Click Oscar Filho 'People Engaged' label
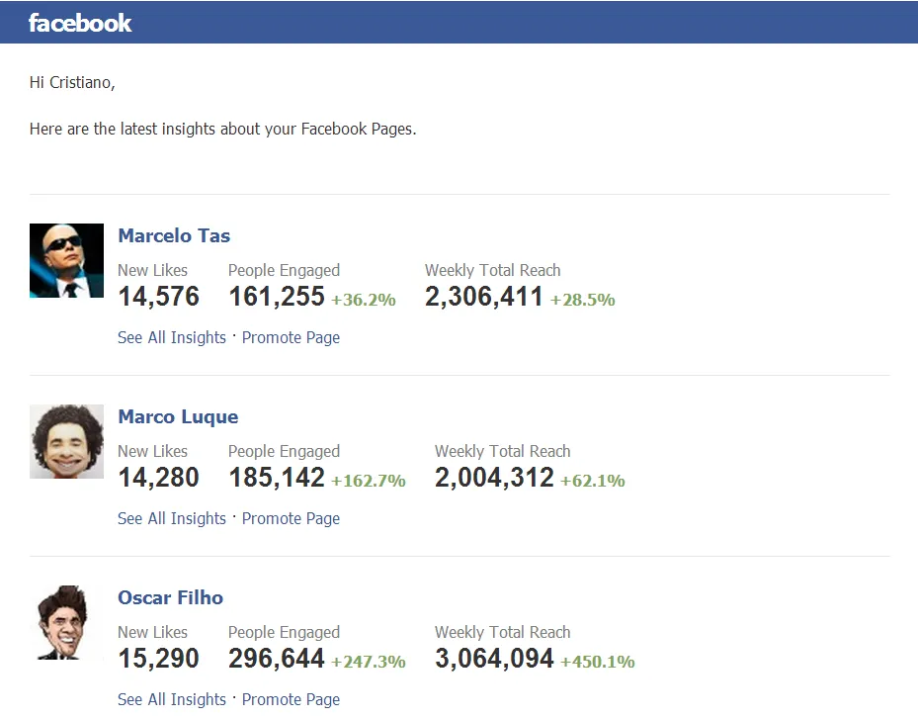 point(284,632)
